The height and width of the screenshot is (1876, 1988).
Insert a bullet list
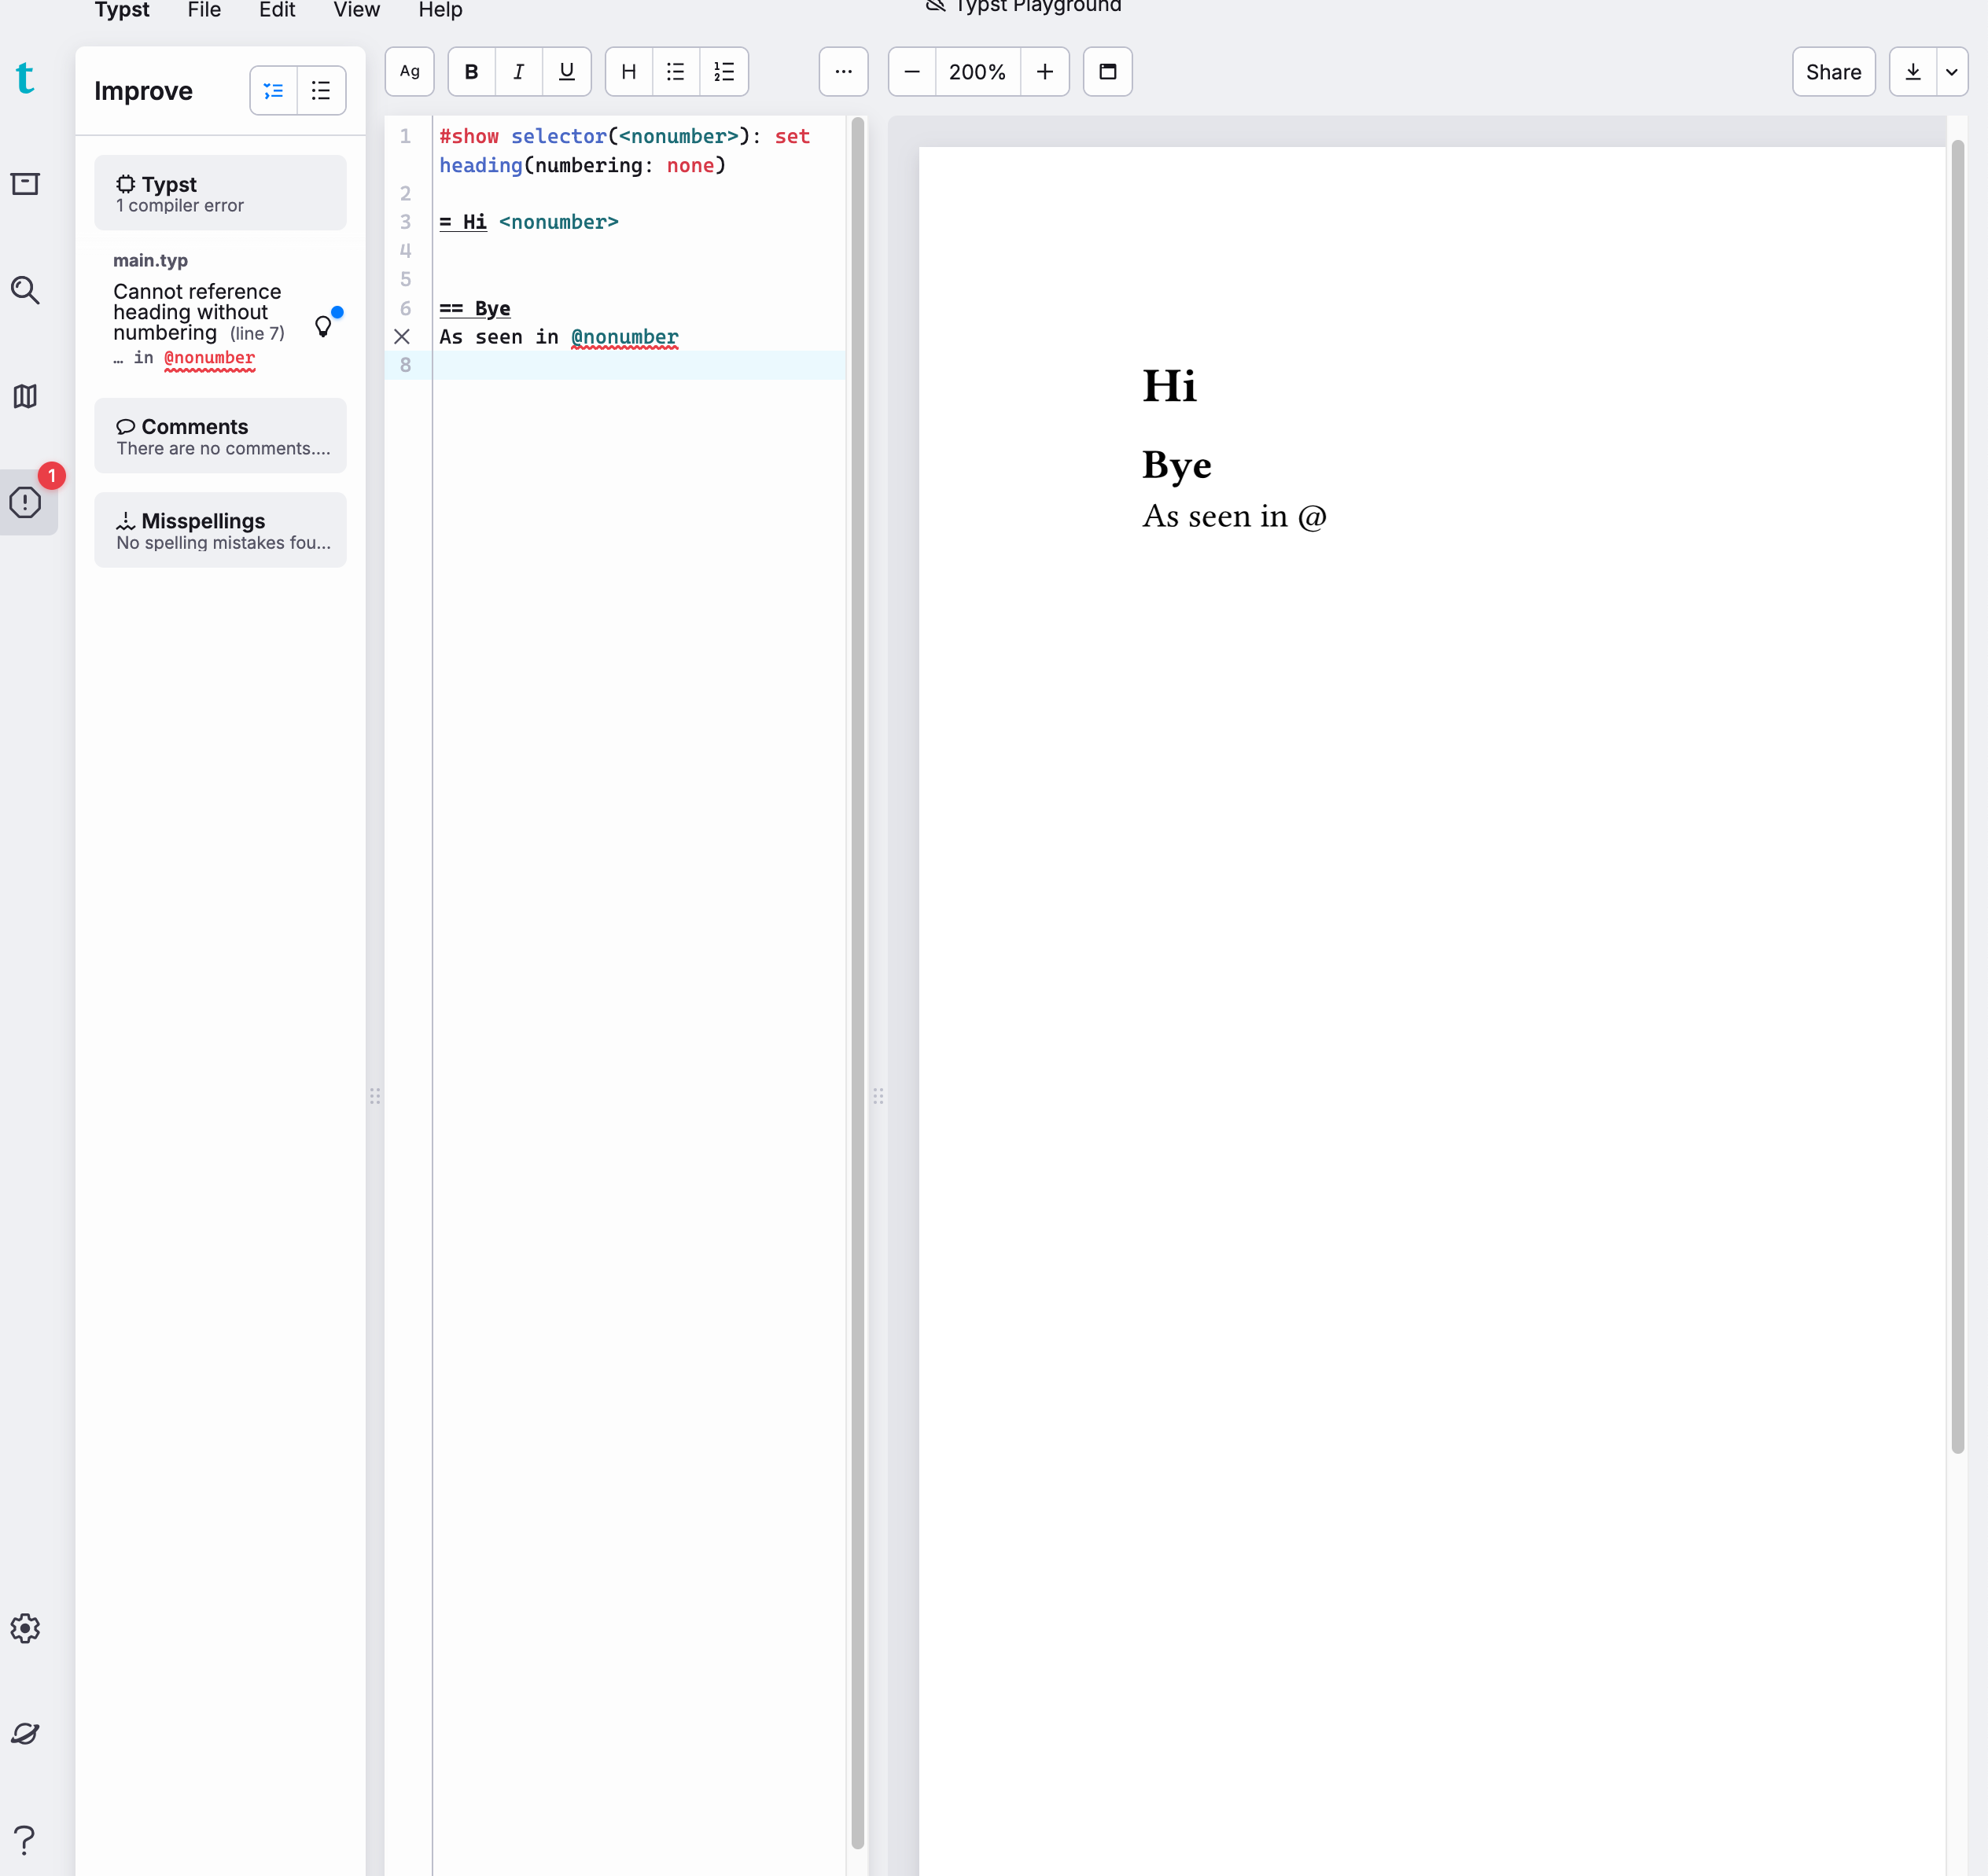(x=676, y=72)
